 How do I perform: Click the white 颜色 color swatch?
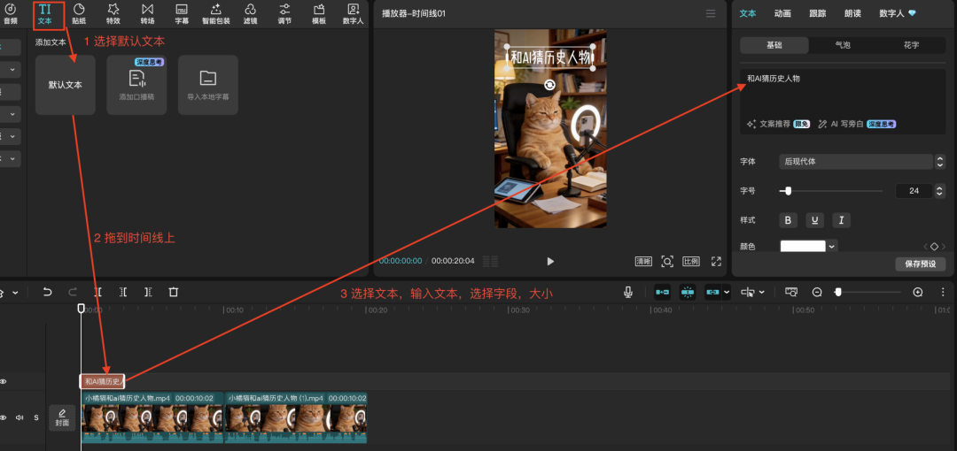(803, 246)
